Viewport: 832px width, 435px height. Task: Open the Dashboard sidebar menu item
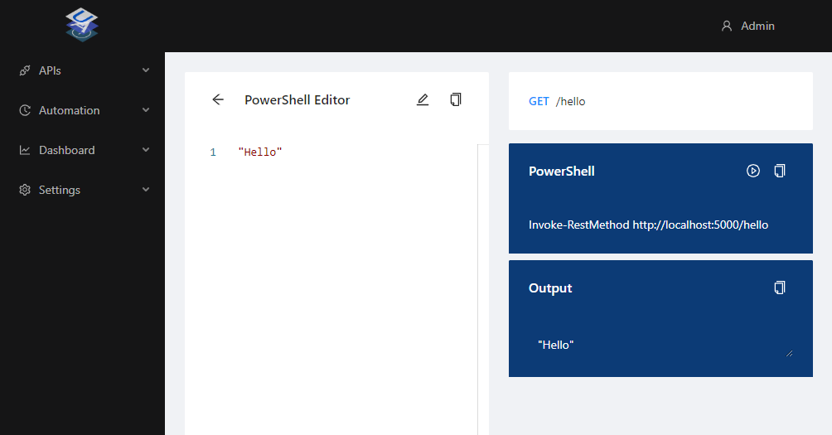[82, 150]
